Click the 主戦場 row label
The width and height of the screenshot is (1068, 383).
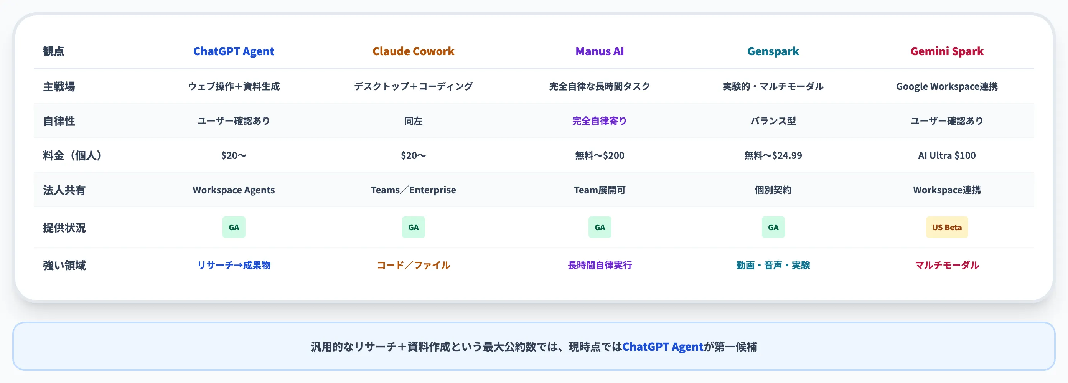[59, 86]
